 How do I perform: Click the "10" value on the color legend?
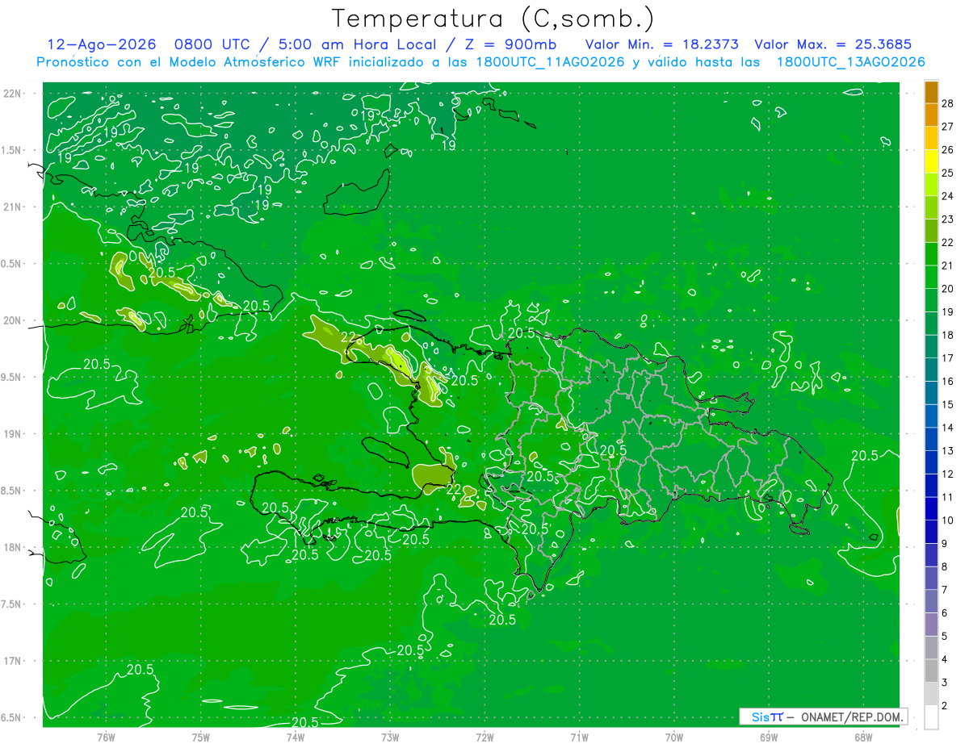tap(948, 520)
